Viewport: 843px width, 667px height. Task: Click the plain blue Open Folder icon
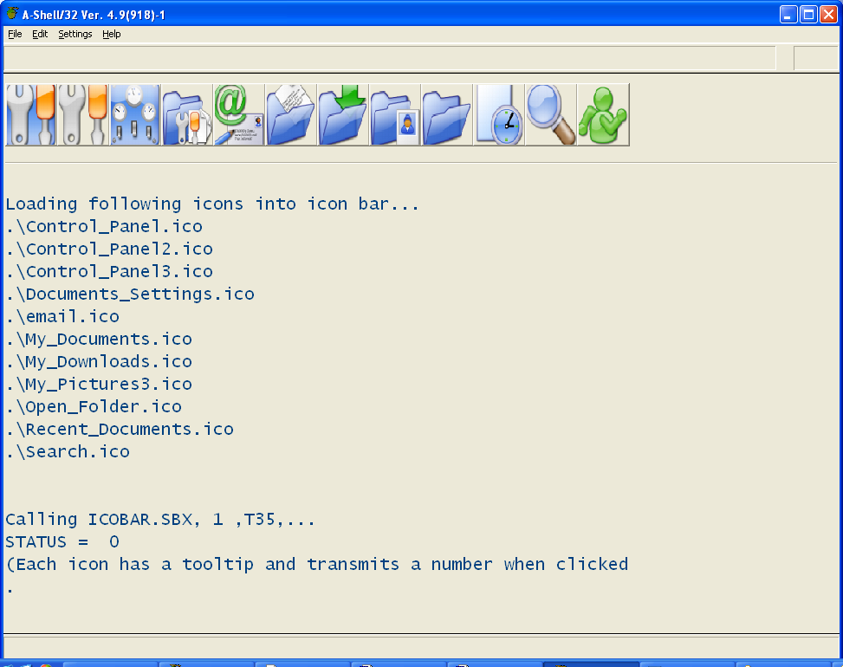tap(446, 114)
